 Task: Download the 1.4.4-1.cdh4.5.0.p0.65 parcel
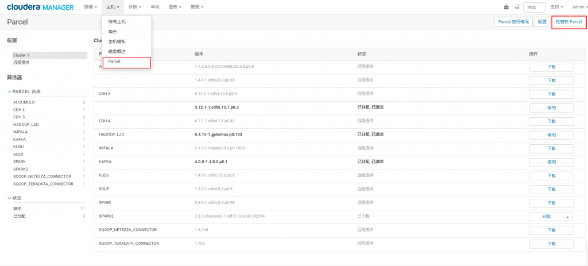click(551, 80)
